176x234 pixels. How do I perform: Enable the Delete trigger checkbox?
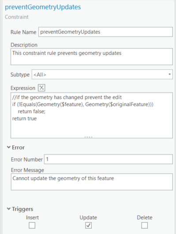[x=144, y=225]
